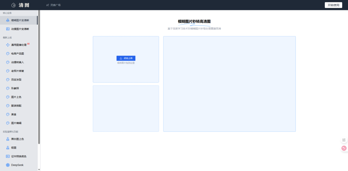
Task: Click the 最新上线 section label
Action: (x=7, y=37)
